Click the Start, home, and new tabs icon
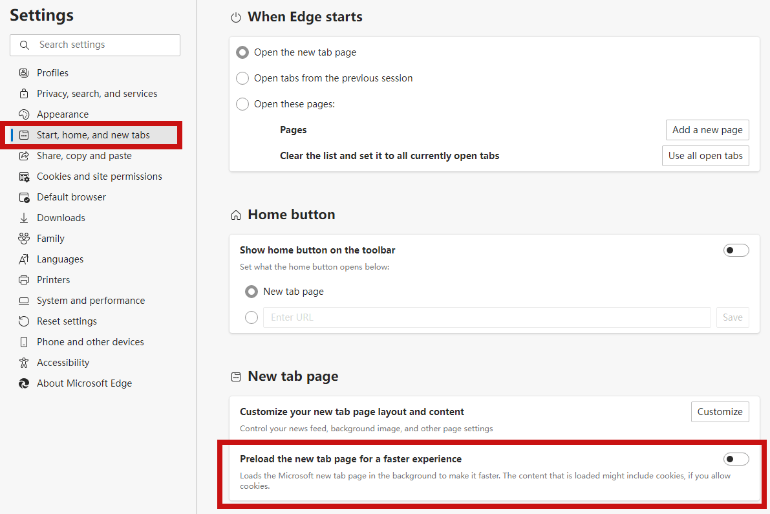The image size is (770, 514). pos(23,135)
